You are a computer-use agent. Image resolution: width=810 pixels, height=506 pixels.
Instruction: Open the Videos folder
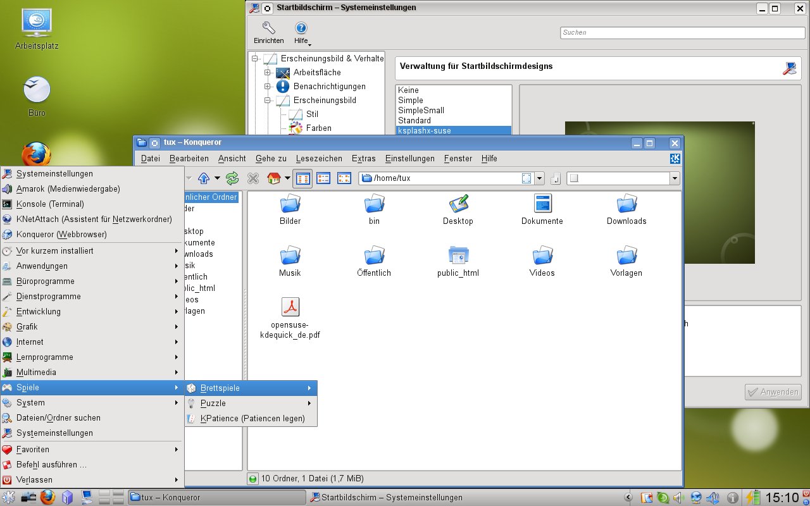pyautogui.click(x=542, y=262)
